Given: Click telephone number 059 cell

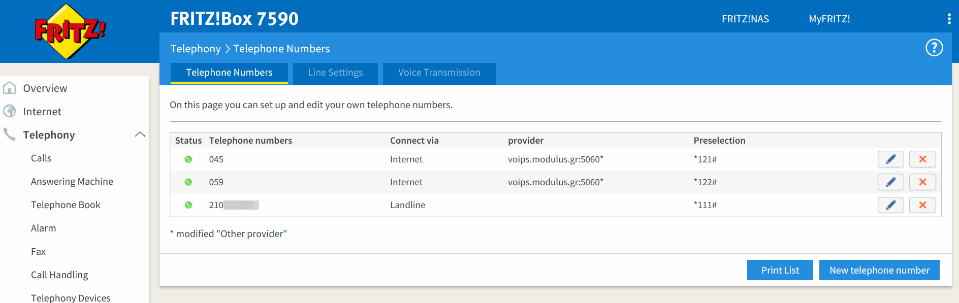Looking at the screenshot, I should click(x=216, y=182).
